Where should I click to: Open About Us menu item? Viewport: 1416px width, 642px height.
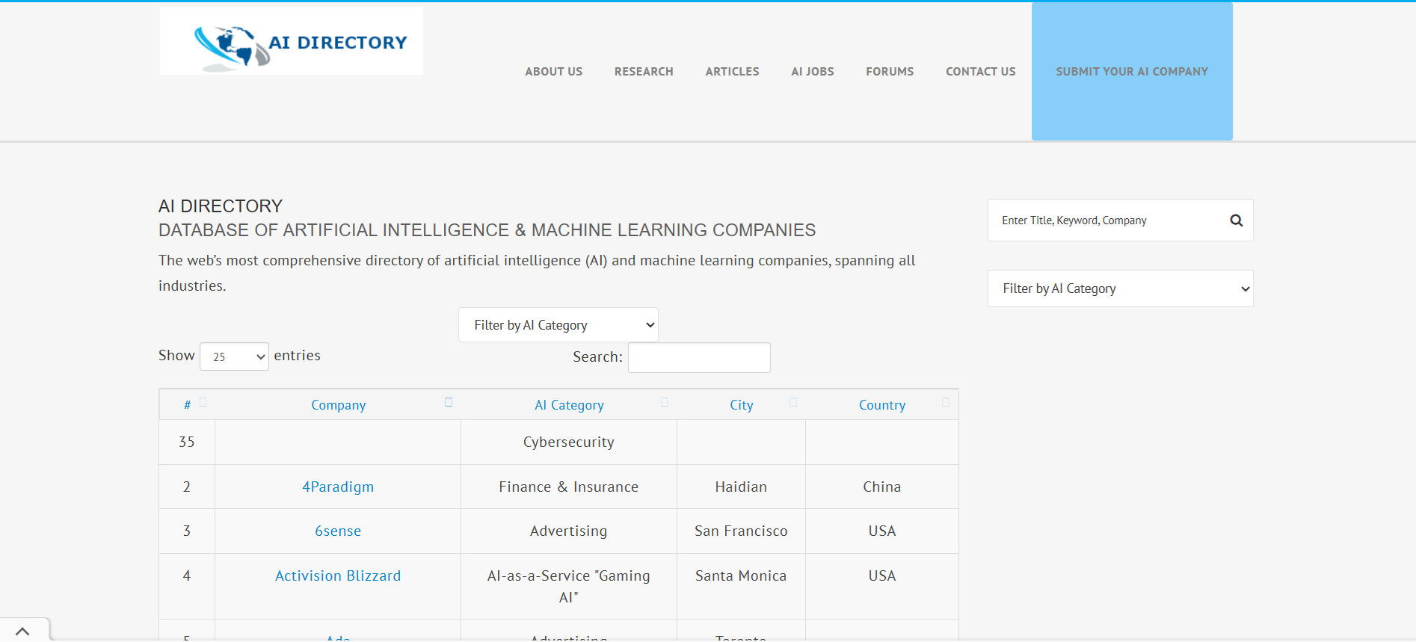click(x=553, y=72)
